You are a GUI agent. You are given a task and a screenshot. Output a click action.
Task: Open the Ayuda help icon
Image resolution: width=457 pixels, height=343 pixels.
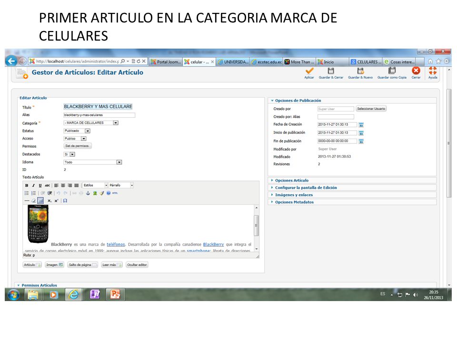point(433,71)
